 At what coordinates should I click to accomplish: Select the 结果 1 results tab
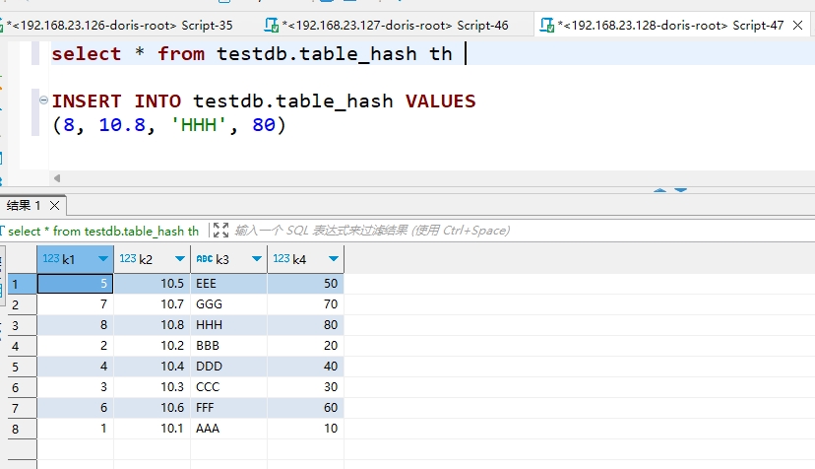24,206
